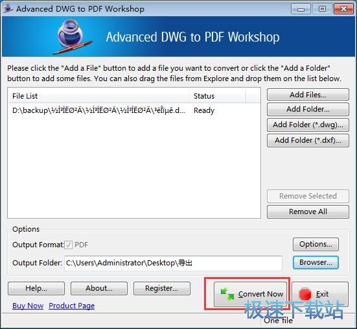Toggle the PDF output format checkbox
The height and width of the screenshot is (329, 357).
(x=68, y=245)
